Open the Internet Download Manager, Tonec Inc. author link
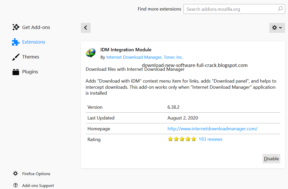 click(145, 57)
